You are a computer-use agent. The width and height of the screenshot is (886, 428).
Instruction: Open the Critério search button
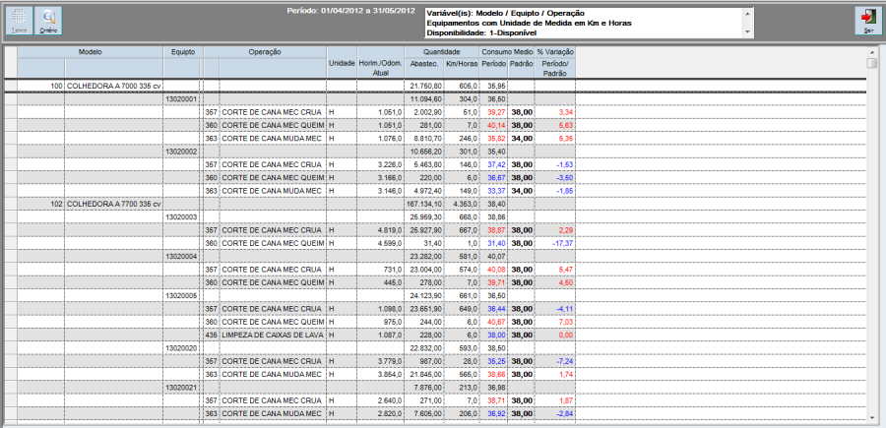[48, 21]
